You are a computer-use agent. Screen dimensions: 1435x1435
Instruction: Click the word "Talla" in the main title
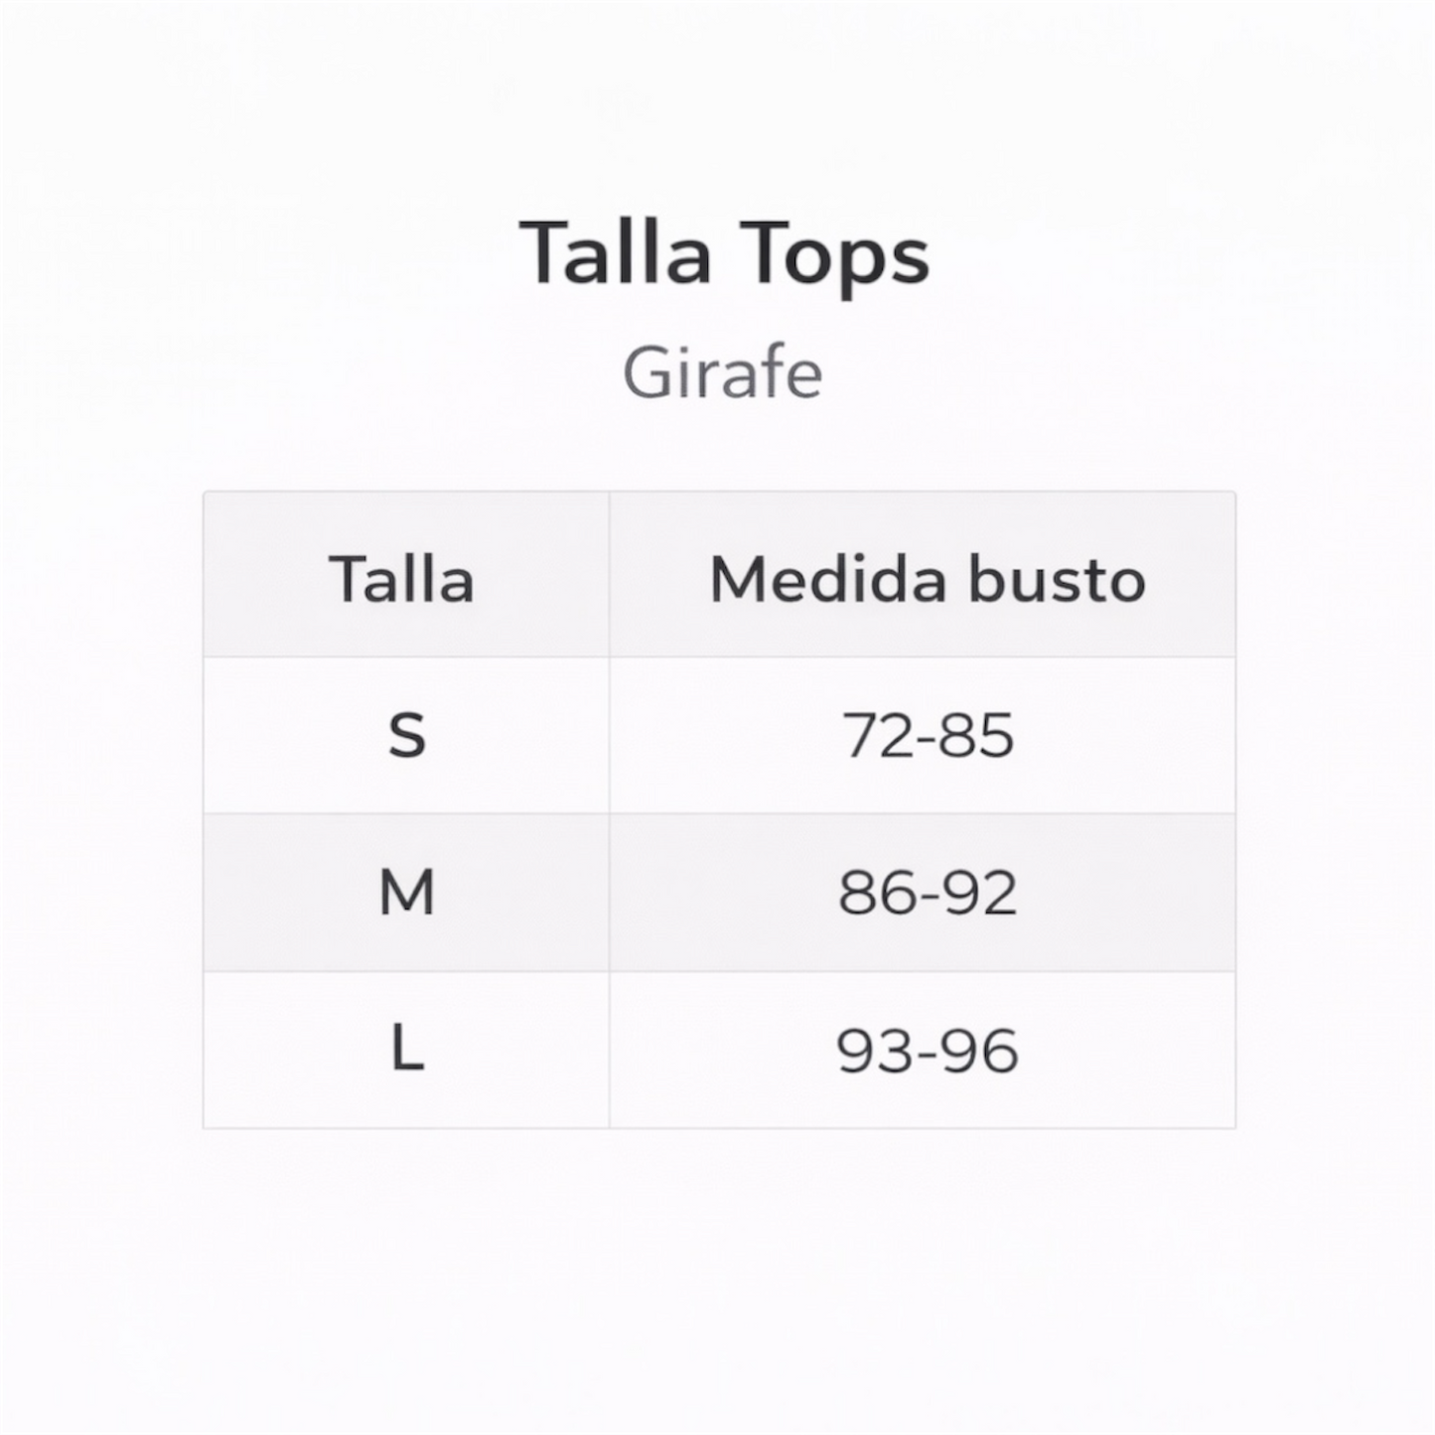click(x=616, y=254)
